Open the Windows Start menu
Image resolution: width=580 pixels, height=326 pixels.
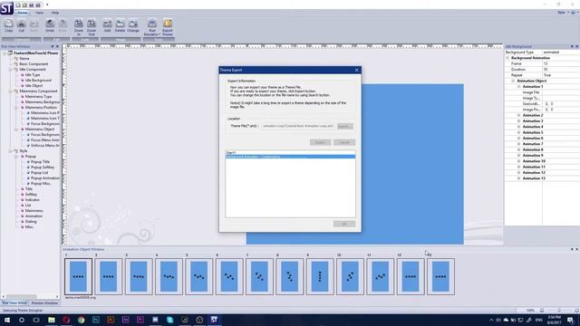6,320
